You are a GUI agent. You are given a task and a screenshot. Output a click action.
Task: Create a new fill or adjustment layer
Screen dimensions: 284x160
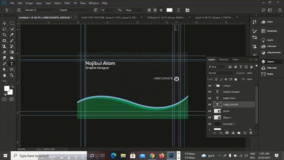pos(233,133)
